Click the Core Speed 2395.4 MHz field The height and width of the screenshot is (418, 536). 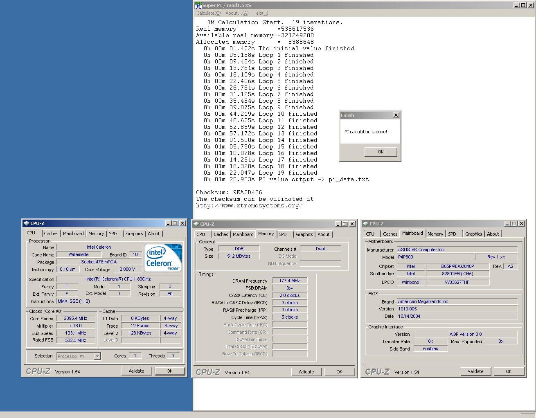[76, 318]
